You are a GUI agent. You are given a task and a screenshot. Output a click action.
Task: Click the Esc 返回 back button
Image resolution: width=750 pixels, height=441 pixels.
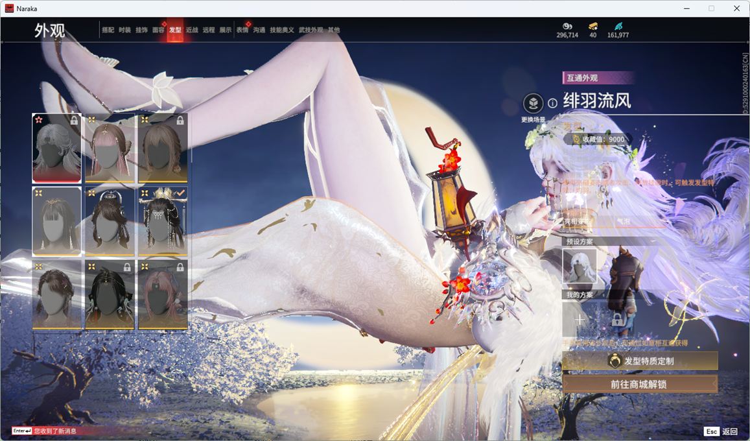click(721, 431)
